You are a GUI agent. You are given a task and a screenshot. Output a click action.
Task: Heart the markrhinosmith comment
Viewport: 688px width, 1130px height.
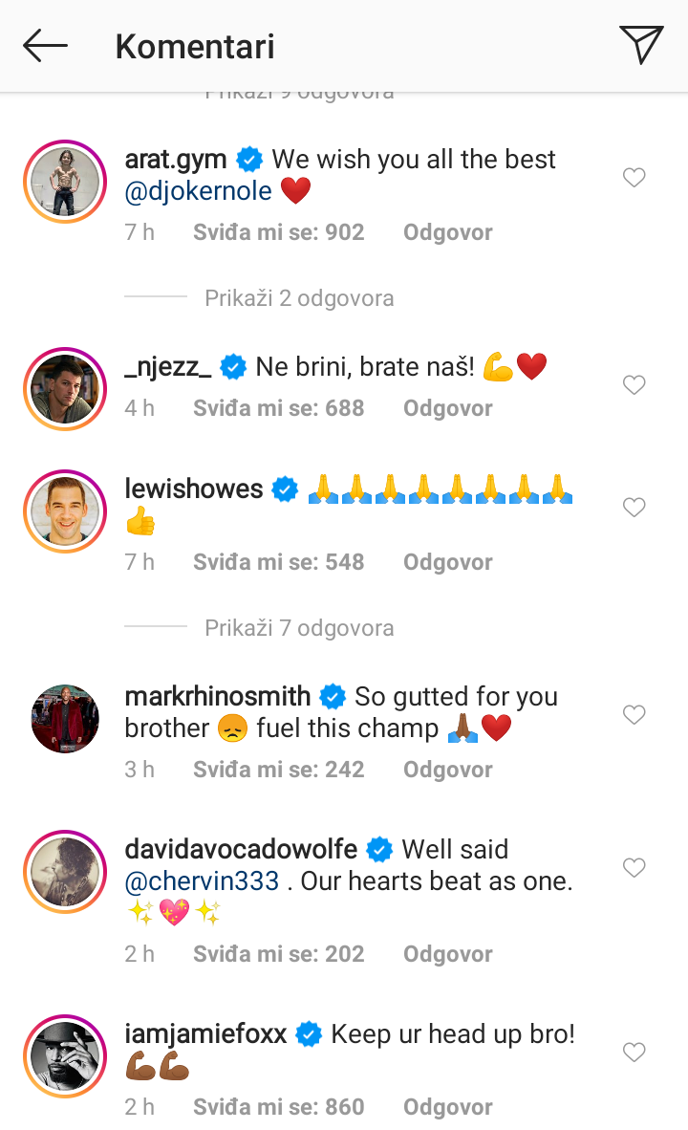click(634, 715)
